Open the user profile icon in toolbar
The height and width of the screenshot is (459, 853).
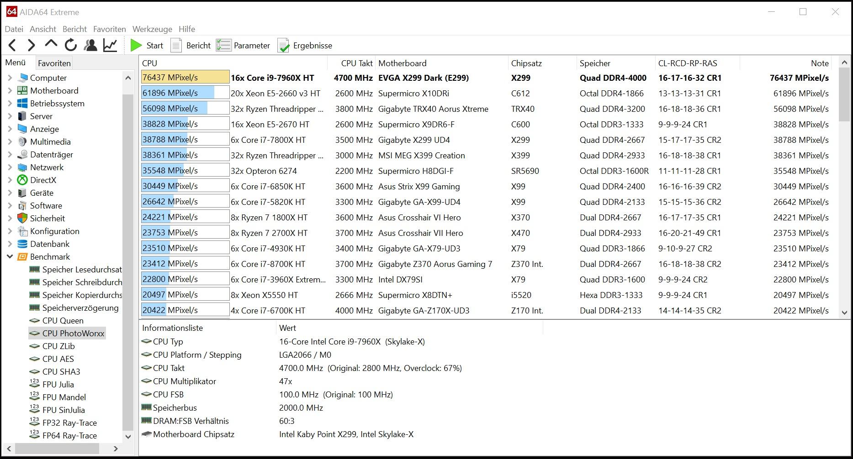click(90, 45)
